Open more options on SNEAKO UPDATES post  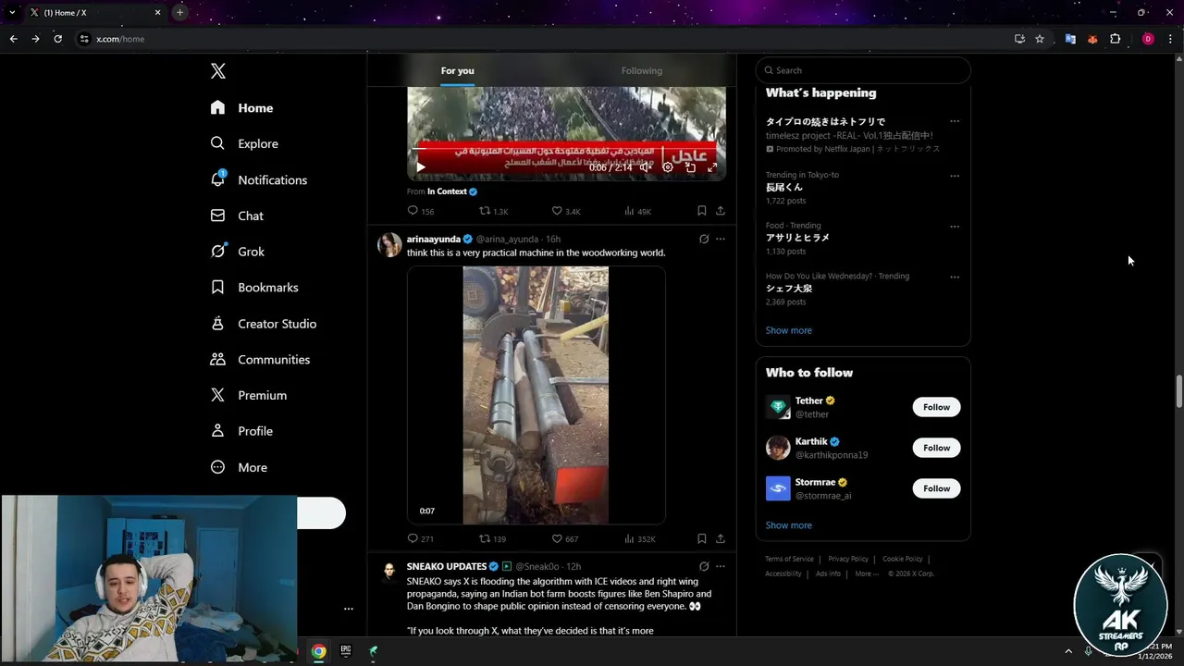coord(721,566)
